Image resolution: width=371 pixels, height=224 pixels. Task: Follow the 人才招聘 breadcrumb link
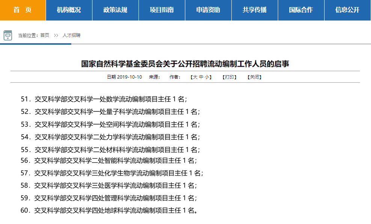click(x=71, y=35)
